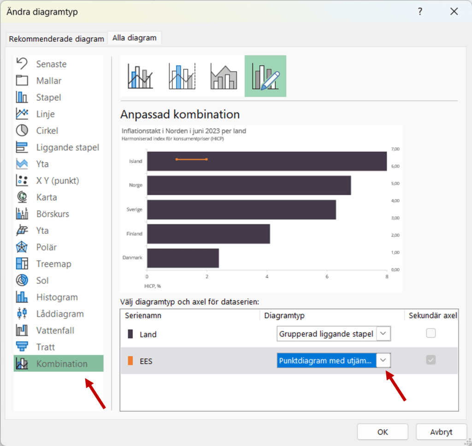Viewport: 472px width, 446px height.
Task: Choose the Tratt funnel chart icon
Action: [x=22, y=347]
